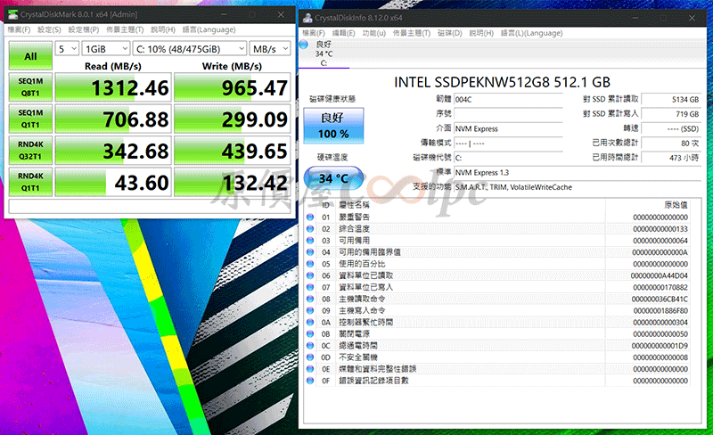Click status circle of attribute 06 row
Screen dimensions: 713x435
coord(310,275)
